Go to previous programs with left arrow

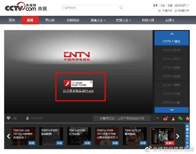coord(8,136)
